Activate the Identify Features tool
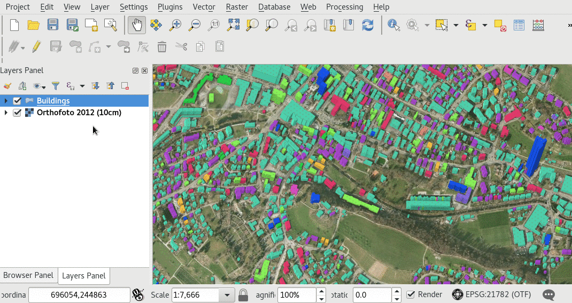Screen dimensions: 572x303 393,25
